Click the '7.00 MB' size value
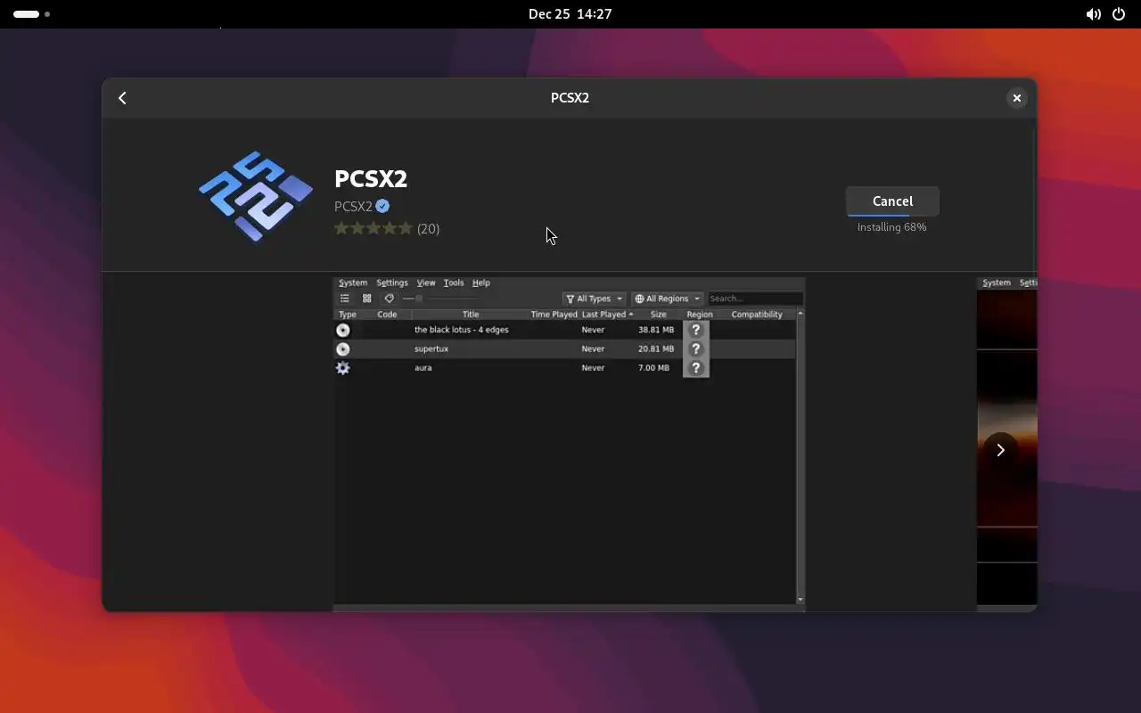This screenshot has width=1141, height=713. coord(655,367)
